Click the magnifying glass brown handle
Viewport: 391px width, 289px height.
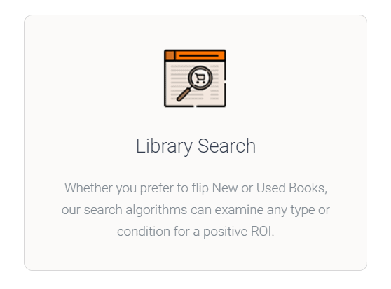(x=184, y=94)
